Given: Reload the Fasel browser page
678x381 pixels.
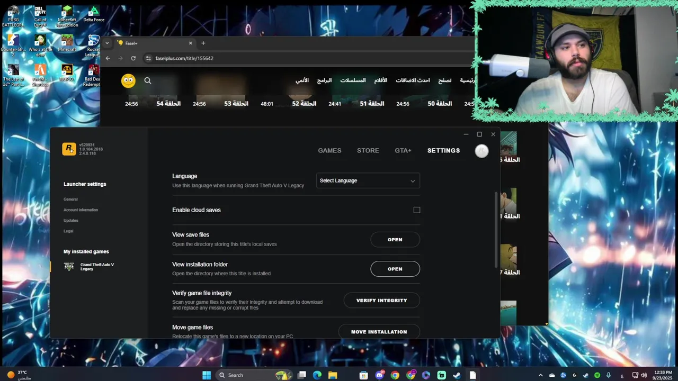Looking at the screenshot, I should pos(133,58).
